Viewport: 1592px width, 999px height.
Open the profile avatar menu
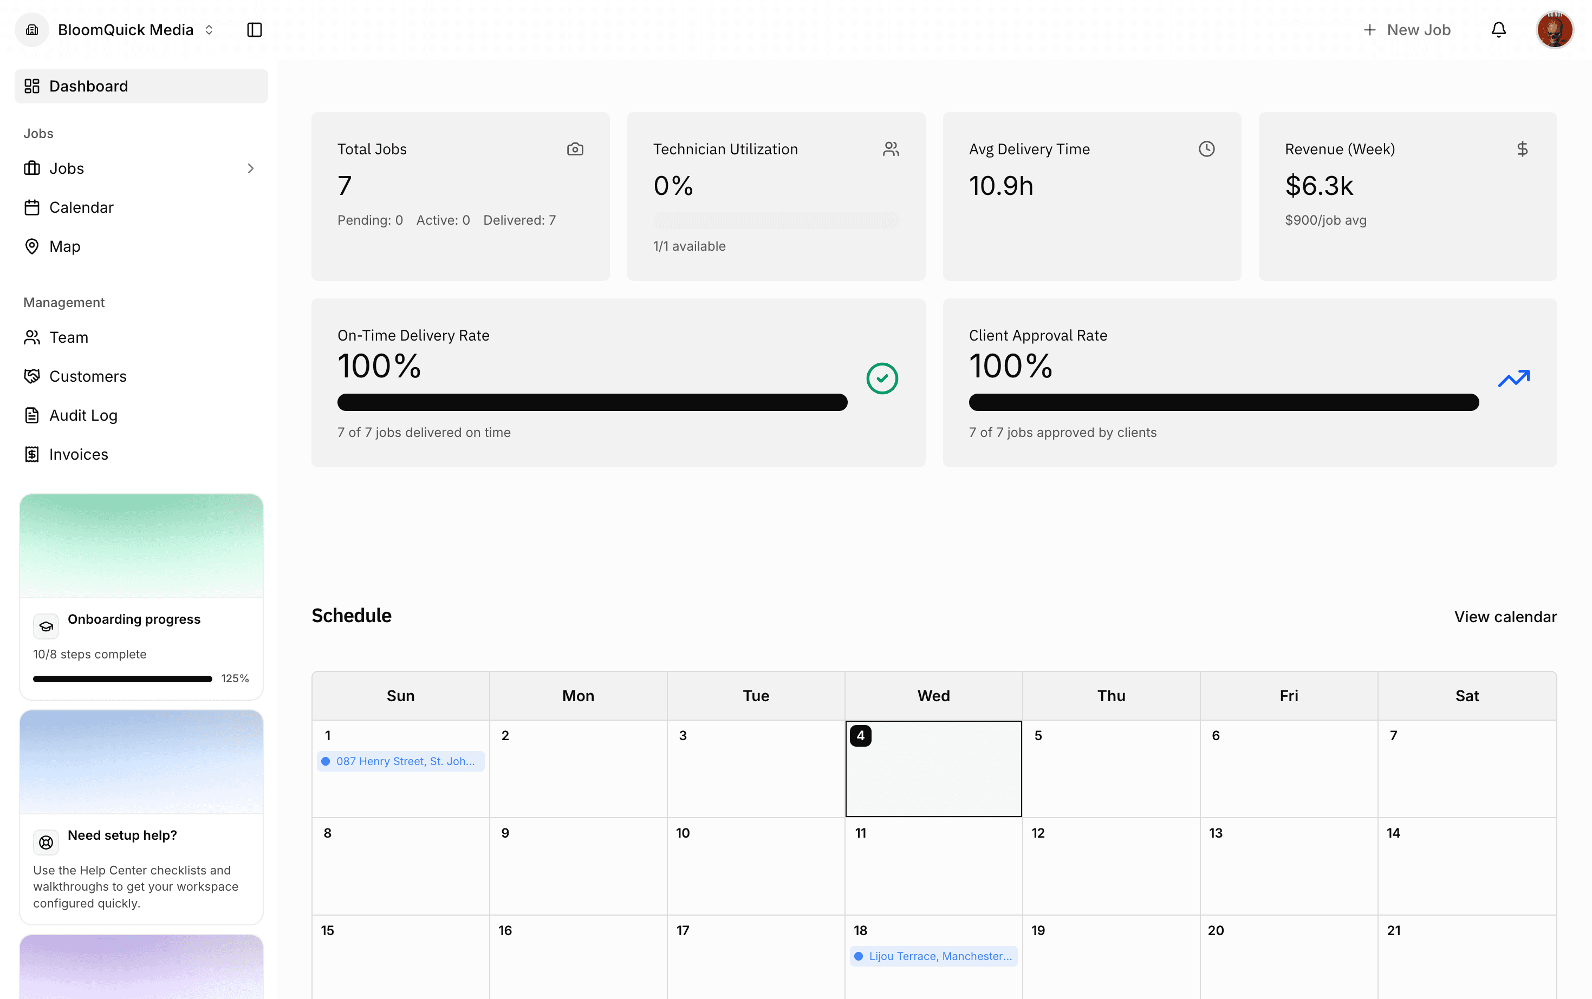click(1554, 29)
